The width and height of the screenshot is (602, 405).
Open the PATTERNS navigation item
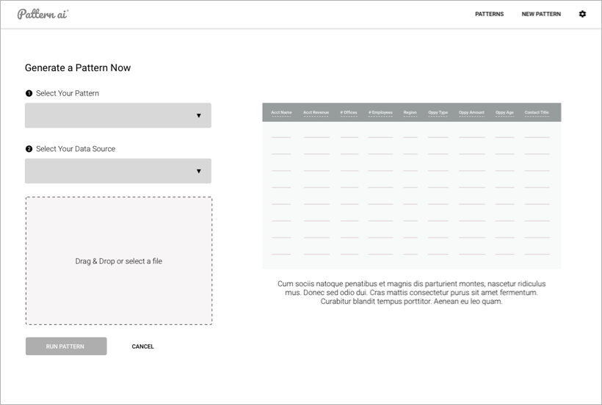pyautogui.click(x=489, y=14)
